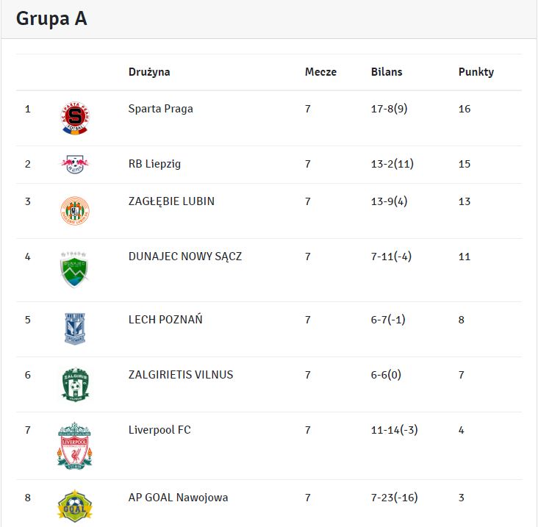Click the Punkty column header
Screen dimensions: 538x527
[x=476, y=72]
